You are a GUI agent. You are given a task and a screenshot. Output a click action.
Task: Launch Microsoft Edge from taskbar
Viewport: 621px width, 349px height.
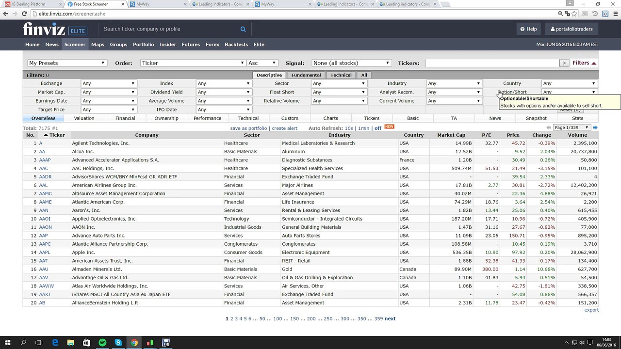point(55,343)
